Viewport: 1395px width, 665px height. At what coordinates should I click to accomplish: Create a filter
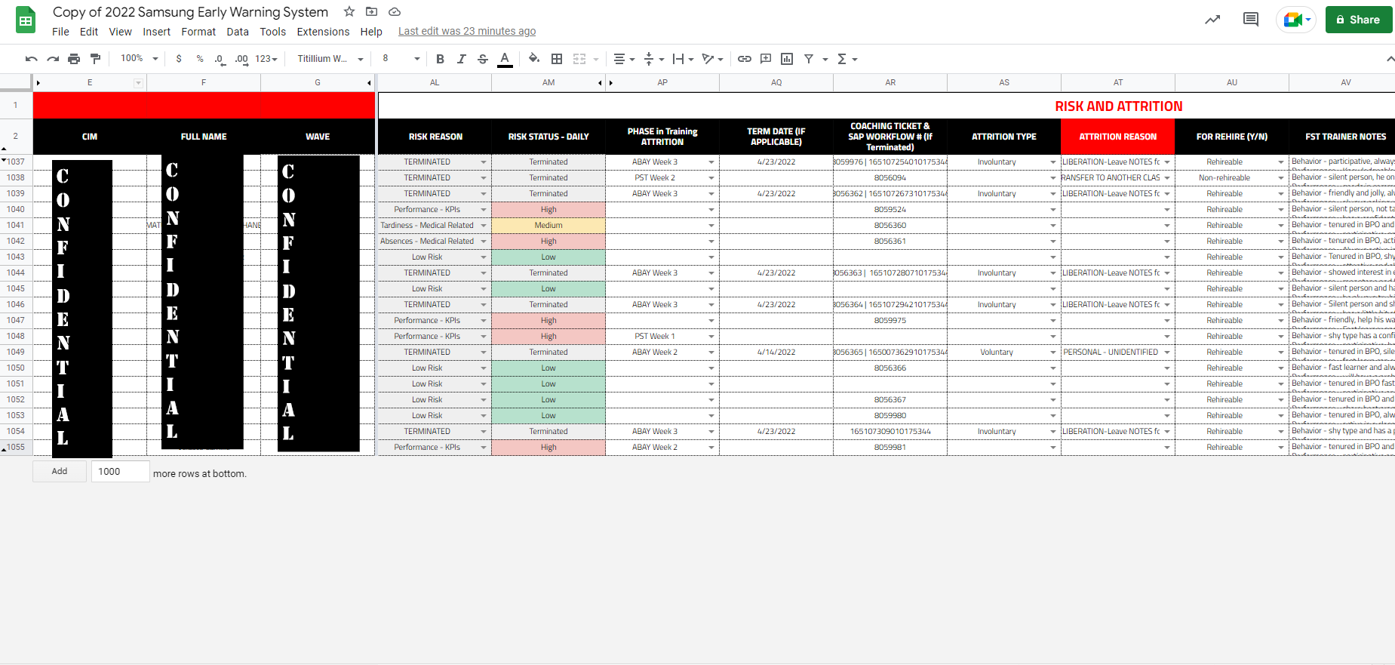tap(809, 59)
